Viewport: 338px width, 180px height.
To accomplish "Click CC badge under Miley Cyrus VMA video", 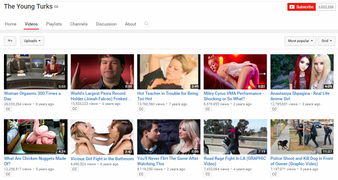I will (208, 109).
